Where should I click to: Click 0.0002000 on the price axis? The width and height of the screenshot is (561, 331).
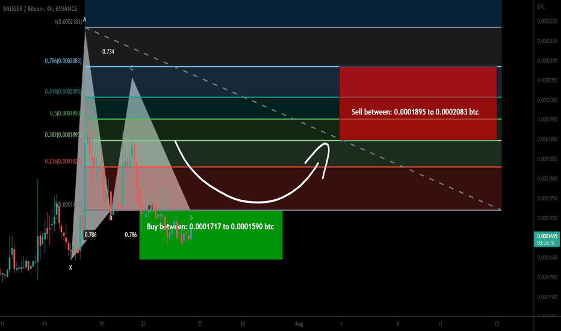[x=547, y=100]
